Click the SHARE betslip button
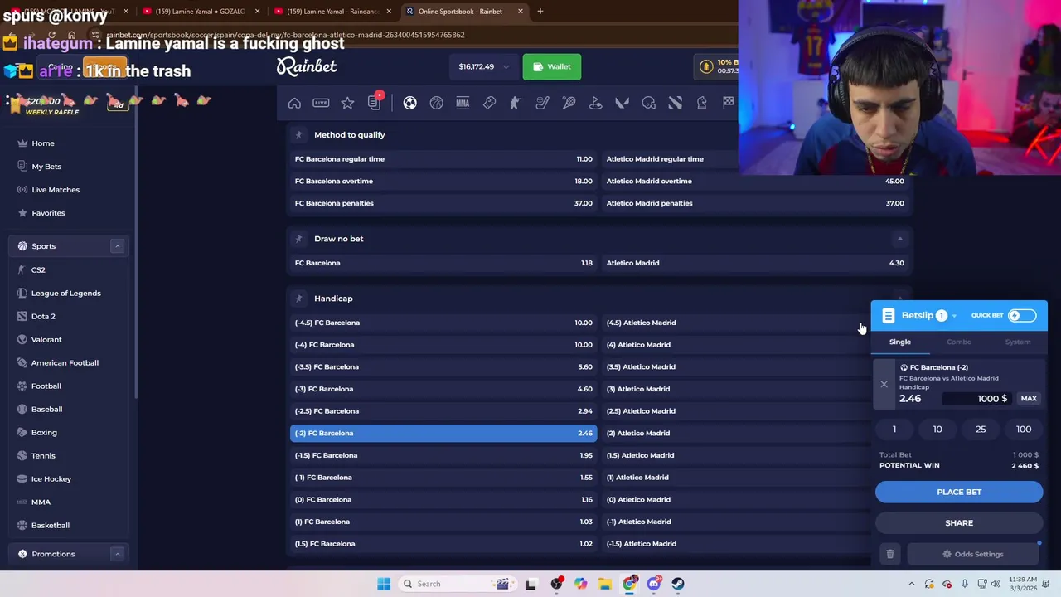The width and height of the screenshot is (1061, 597). (x=959, y=522)
